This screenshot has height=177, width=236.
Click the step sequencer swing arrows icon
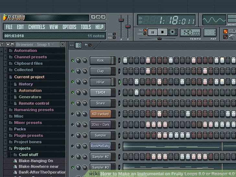point(72,45)
